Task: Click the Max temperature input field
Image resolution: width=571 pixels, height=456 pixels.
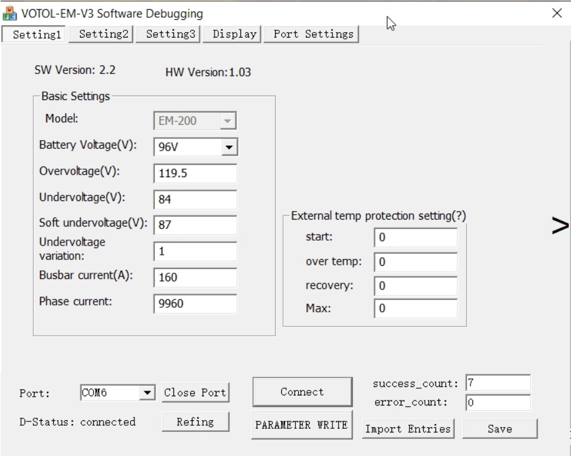Action: [416, 309]
